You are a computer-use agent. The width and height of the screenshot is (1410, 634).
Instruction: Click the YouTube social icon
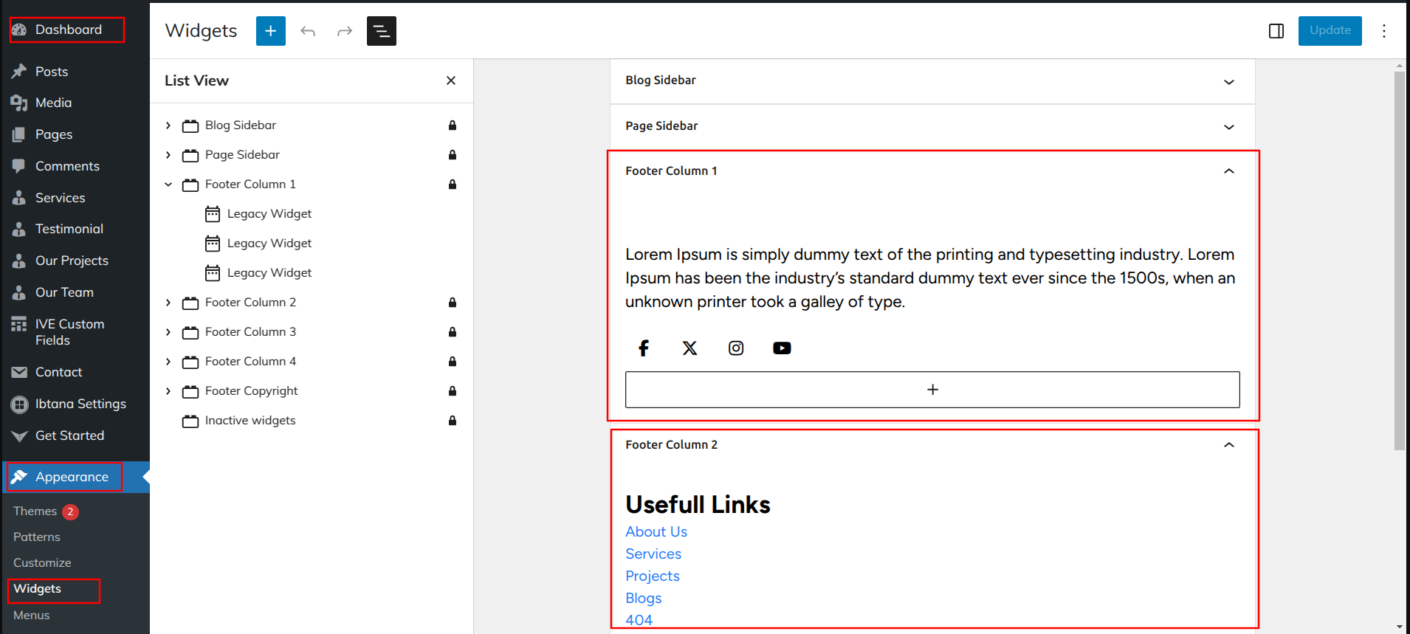tap(782, 348)
